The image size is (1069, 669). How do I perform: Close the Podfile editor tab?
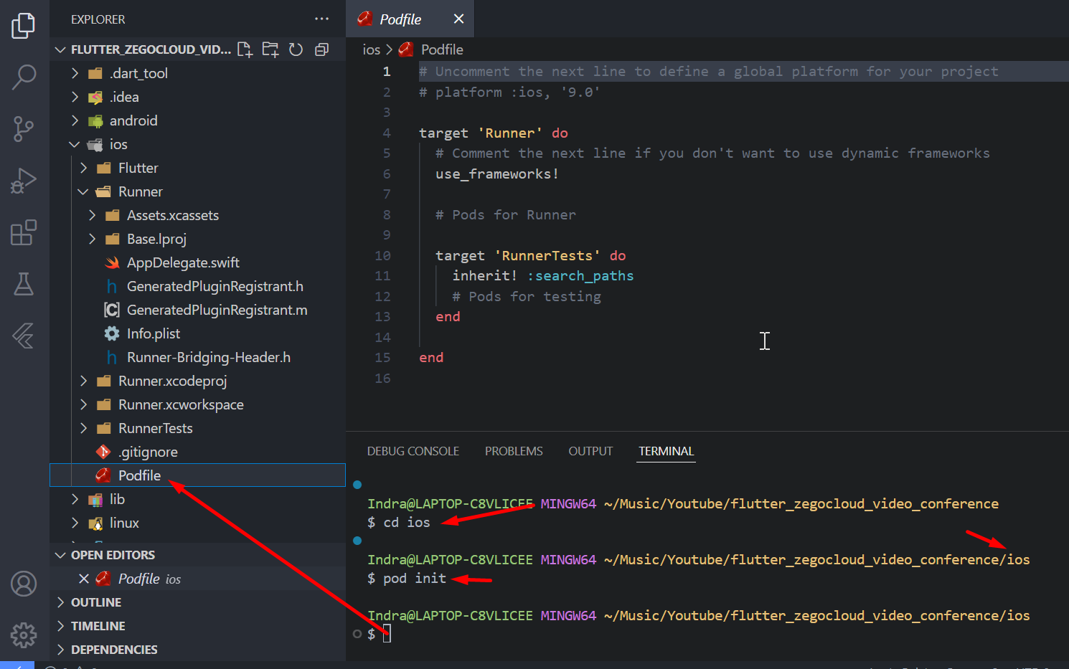458,19
